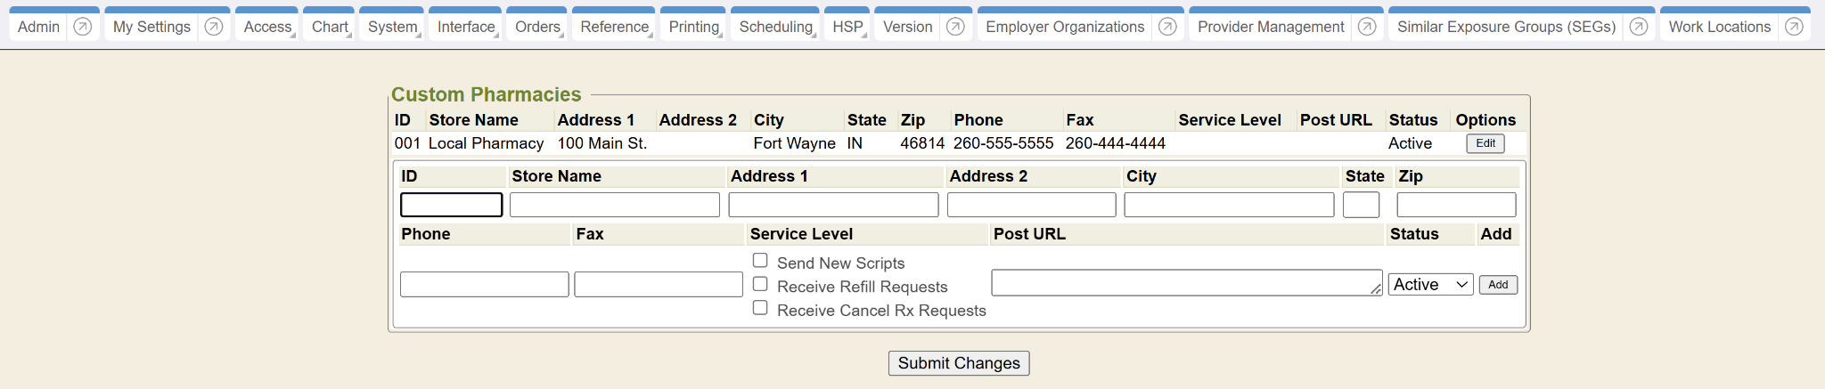Click the Add pharmacy button

(1498, 285)
